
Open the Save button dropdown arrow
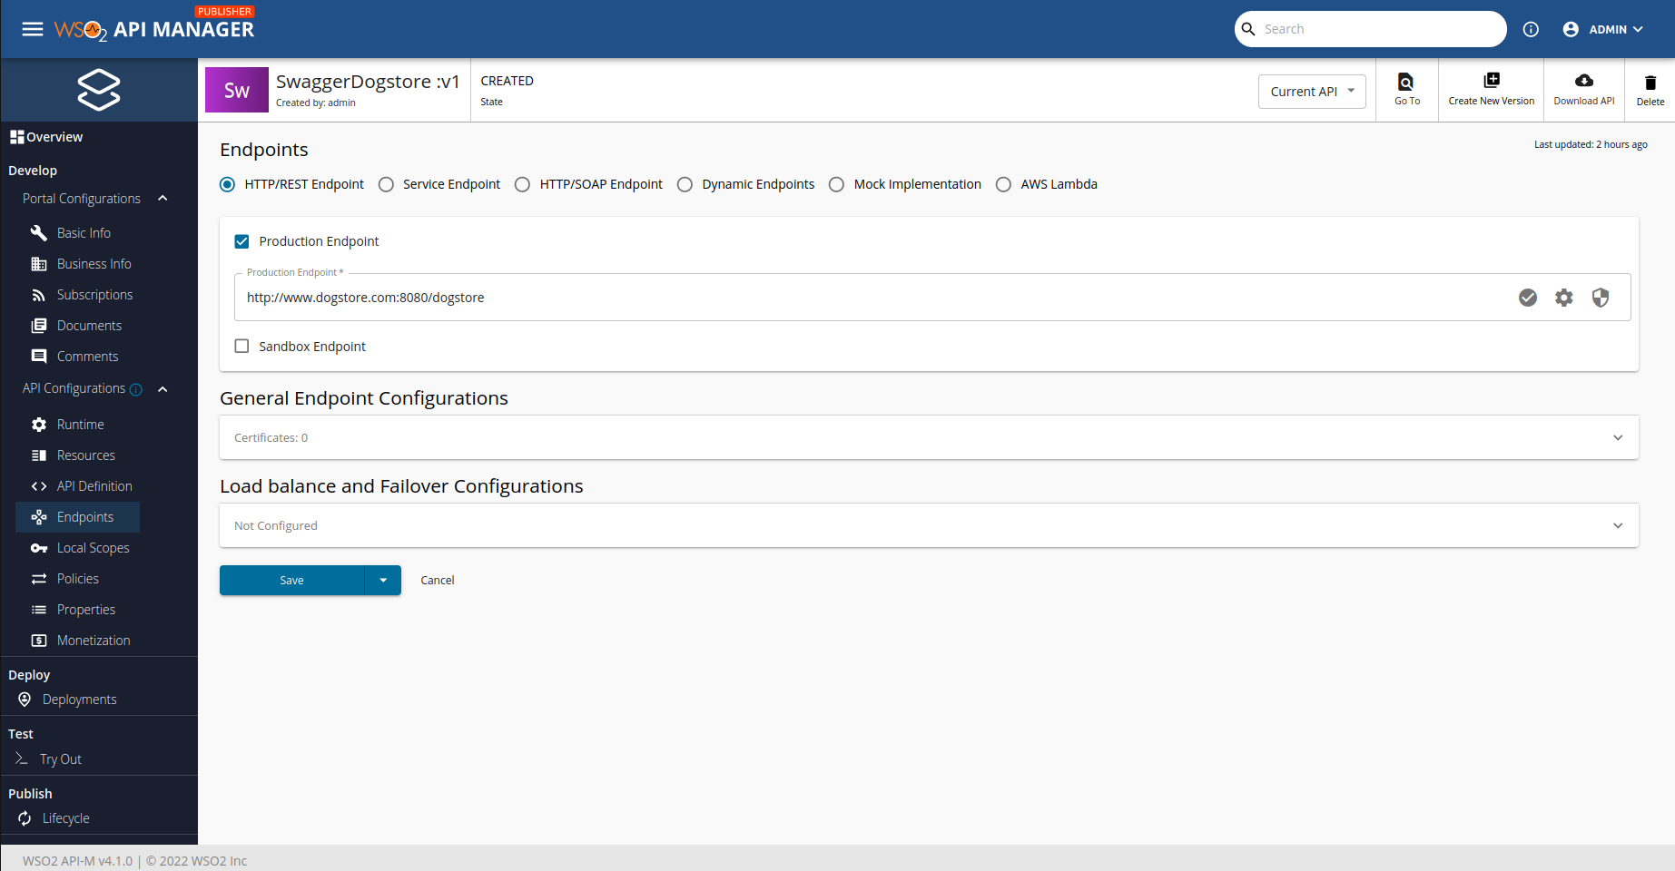(x=383, y=581)
